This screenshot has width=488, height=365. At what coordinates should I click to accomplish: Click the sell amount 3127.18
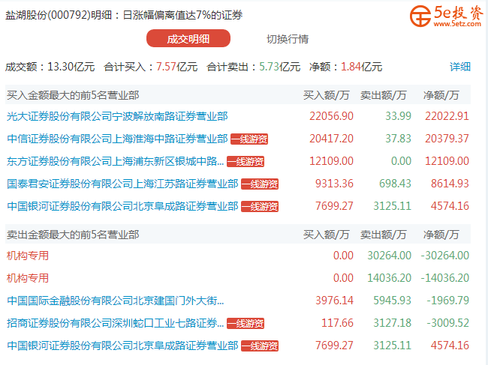(x=392, y=323)
